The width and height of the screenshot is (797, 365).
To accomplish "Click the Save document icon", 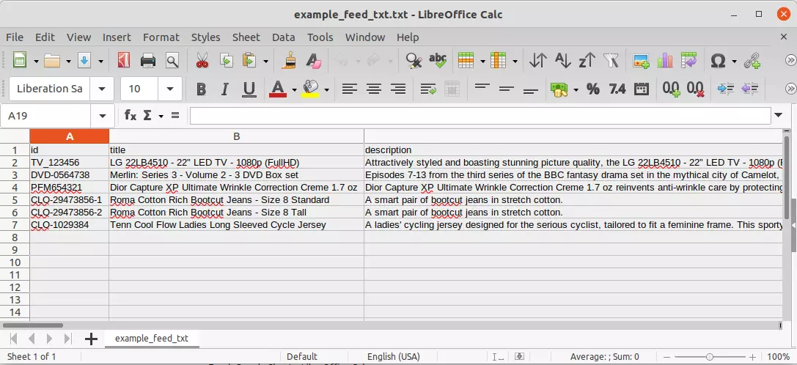I will [84, 61].
